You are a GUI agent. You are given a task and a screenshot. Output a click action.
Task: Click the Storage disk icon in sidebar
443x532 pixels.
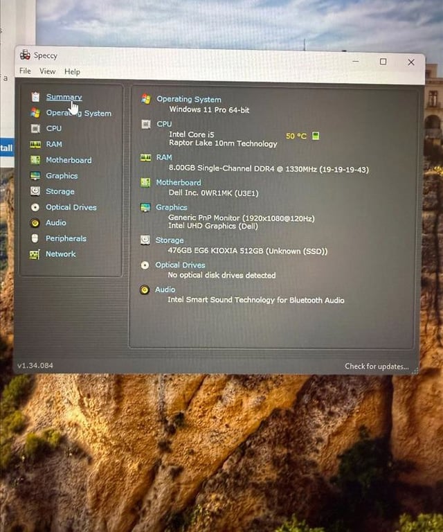tap(35, 191)
